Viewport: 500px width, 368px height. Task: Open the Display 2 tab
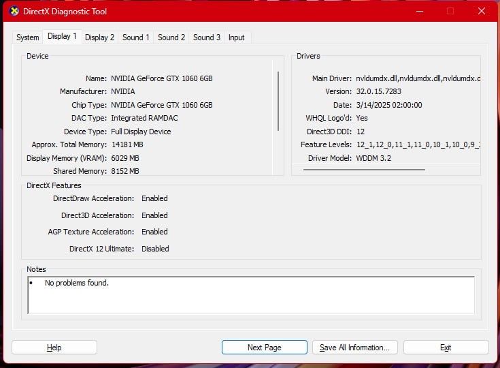99,37
